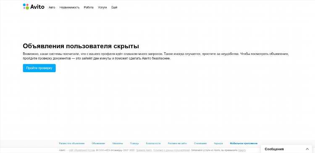Image resolution: width=315 pixels, height=153 pixels.
Task: Open the Помощь footer link
Action: 134,144
